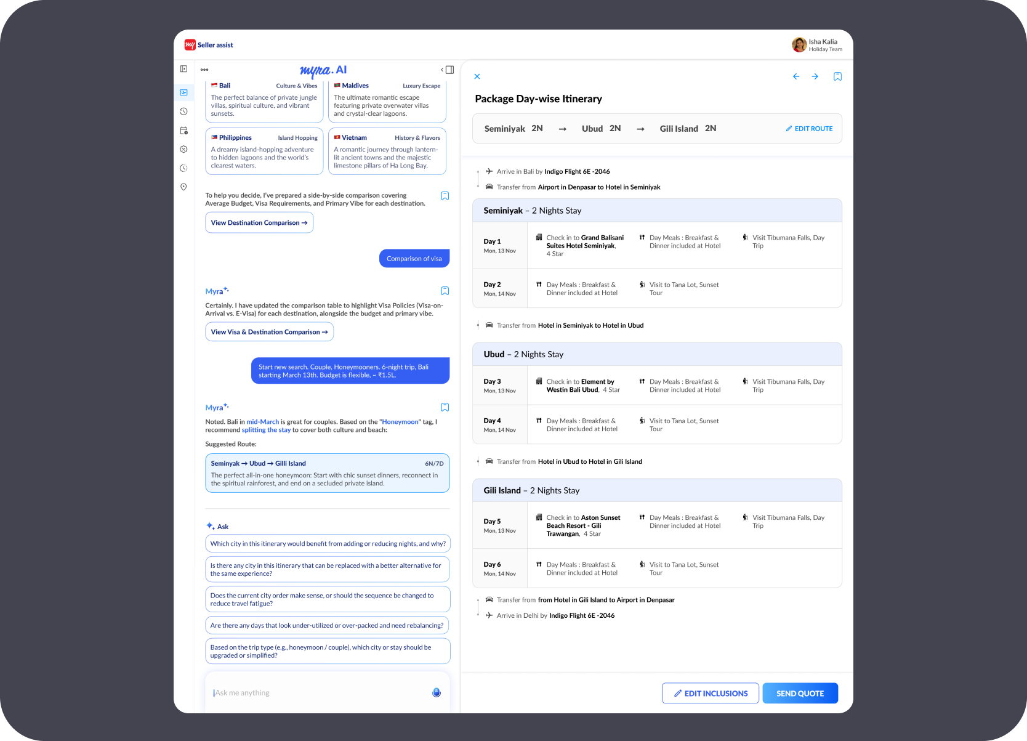Image resolution: width=1027 pixels, height=741 pixels.
Task: Click Element by Westin Bali Ubud
Action: (581, 386)
